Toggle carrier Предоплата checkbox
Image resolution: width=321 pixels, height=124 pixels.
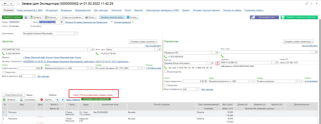166,85
